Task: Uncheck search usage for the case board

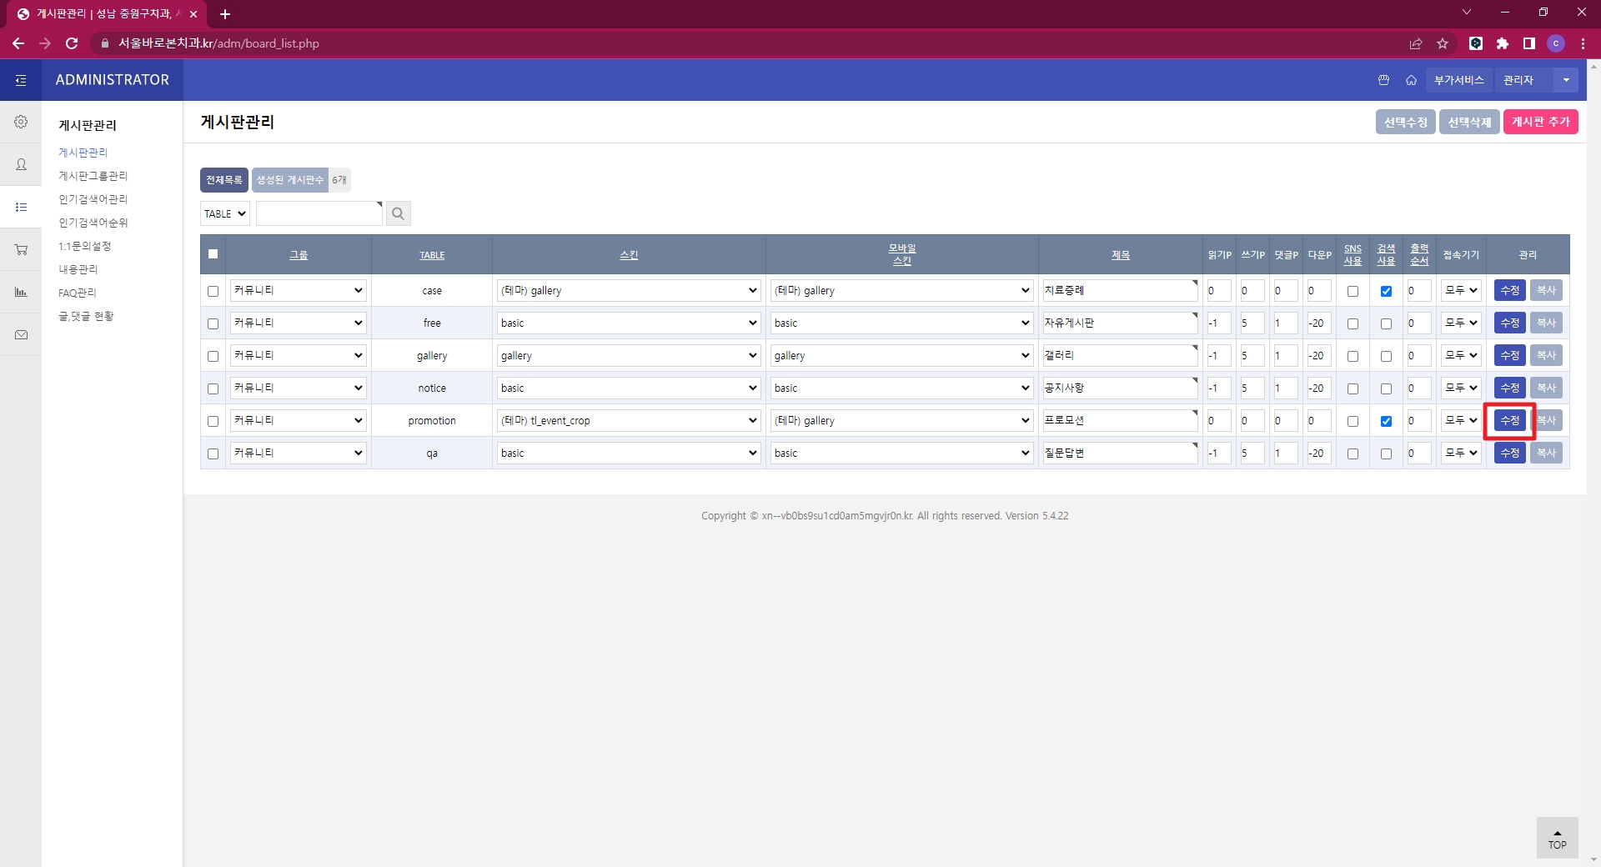Action: tap(1386, 291)
